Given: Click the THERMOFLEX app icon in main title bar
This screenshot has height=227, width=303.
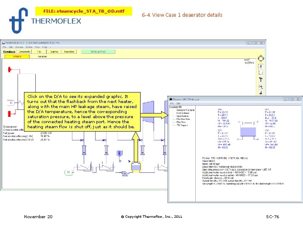Looking at the screenshot, I should tap(3, 43).
